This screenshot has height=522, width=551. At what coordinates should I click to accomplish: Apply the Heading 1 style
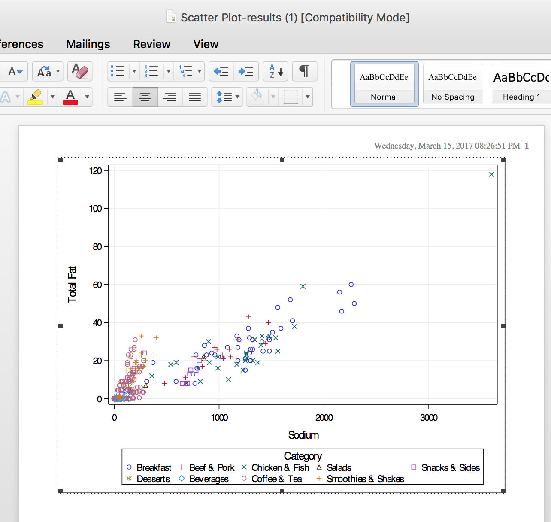521,84
